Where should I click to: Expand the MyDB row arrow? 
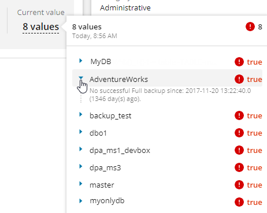[81, 61]
